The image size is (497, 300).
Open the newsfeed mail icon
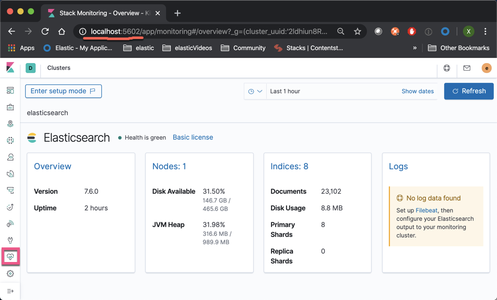(467, 68)
